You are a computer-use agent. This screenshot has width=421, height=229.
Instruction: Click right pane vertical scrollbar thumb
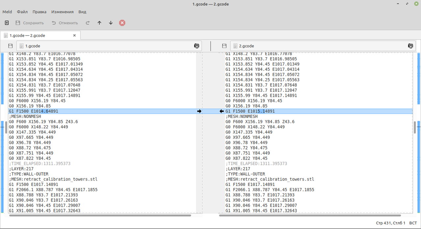pos(415,127)
